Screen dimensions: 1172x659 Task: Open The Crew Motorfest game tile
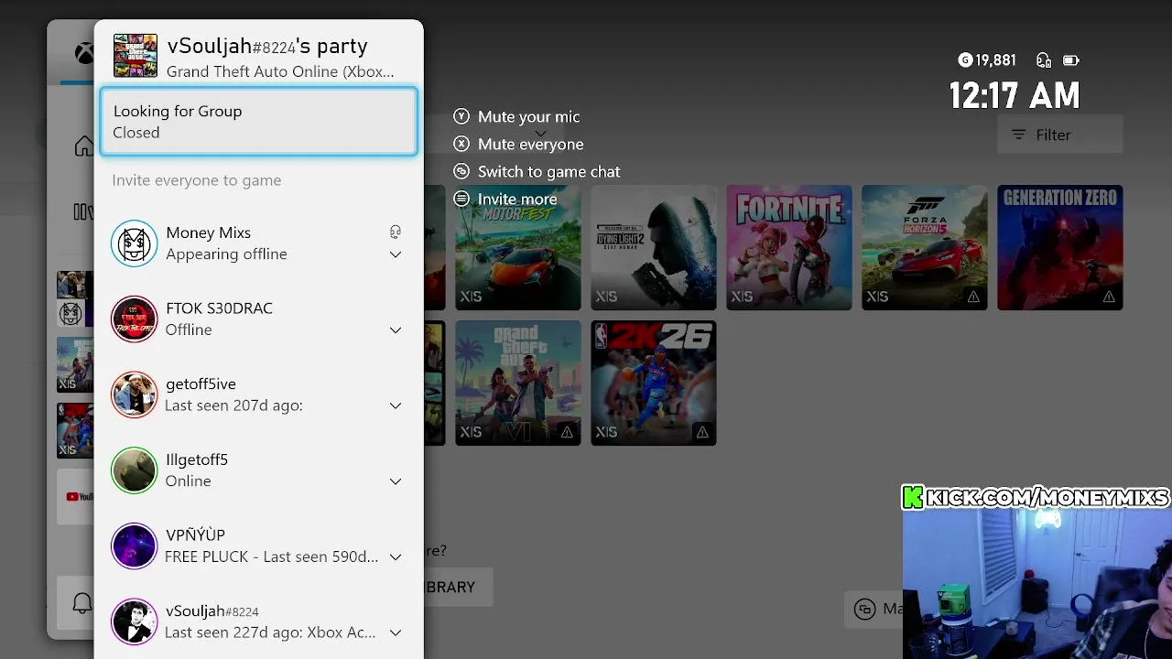tap(517, 247)
